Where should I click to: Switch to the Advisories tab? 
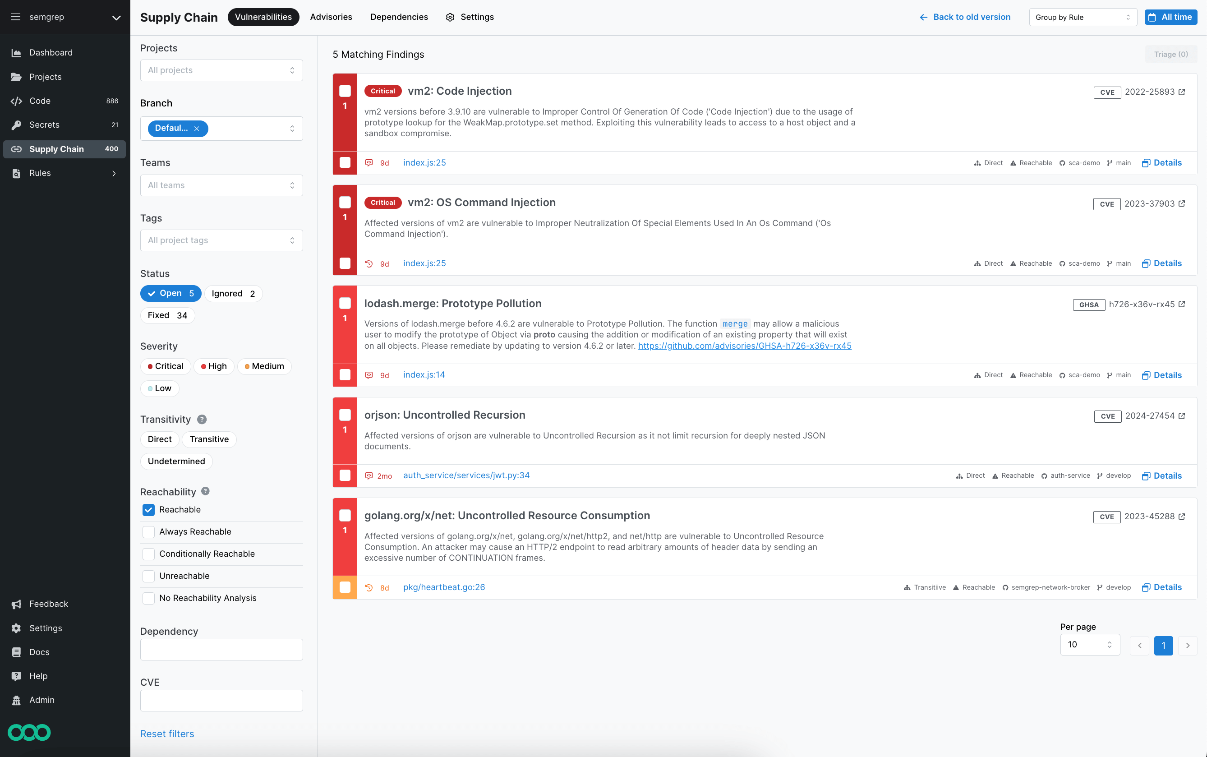coord(331,17)
